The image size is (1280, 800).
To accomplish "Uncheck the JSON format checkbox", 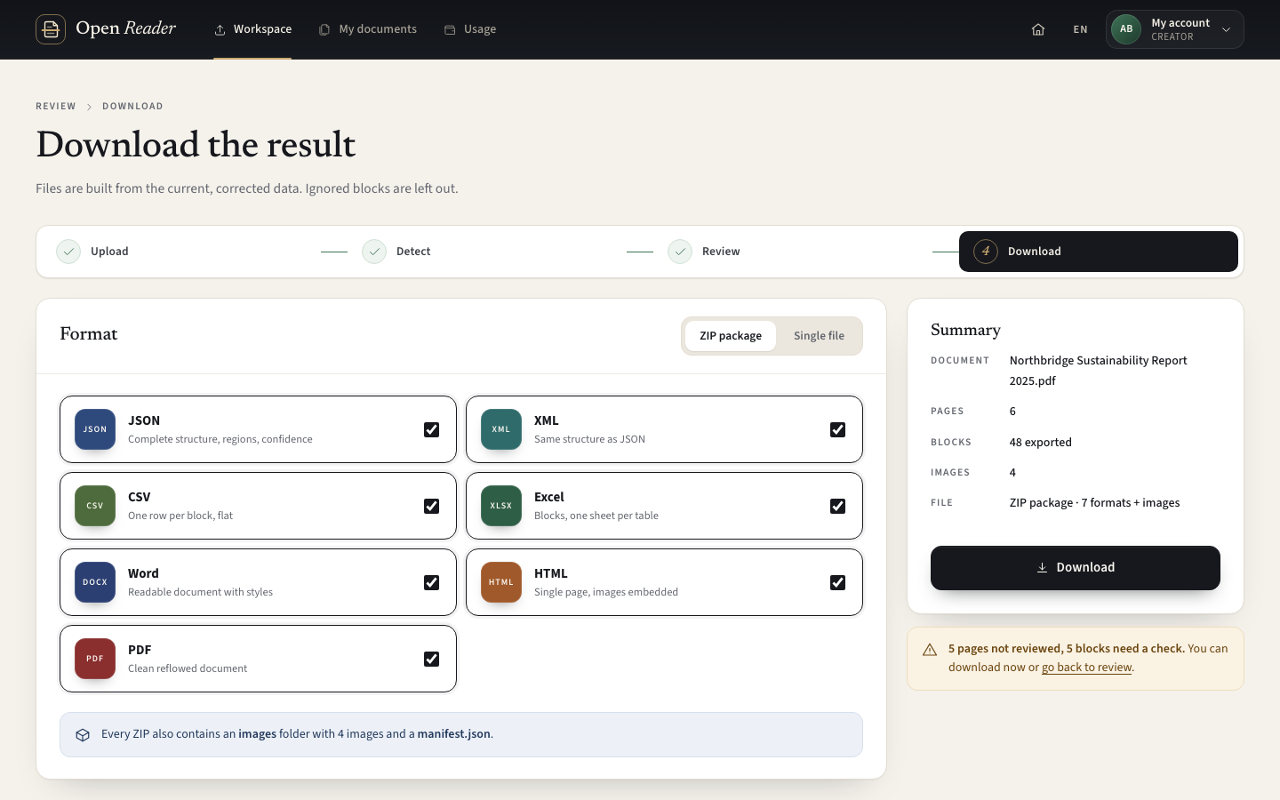I will [431, 429].
